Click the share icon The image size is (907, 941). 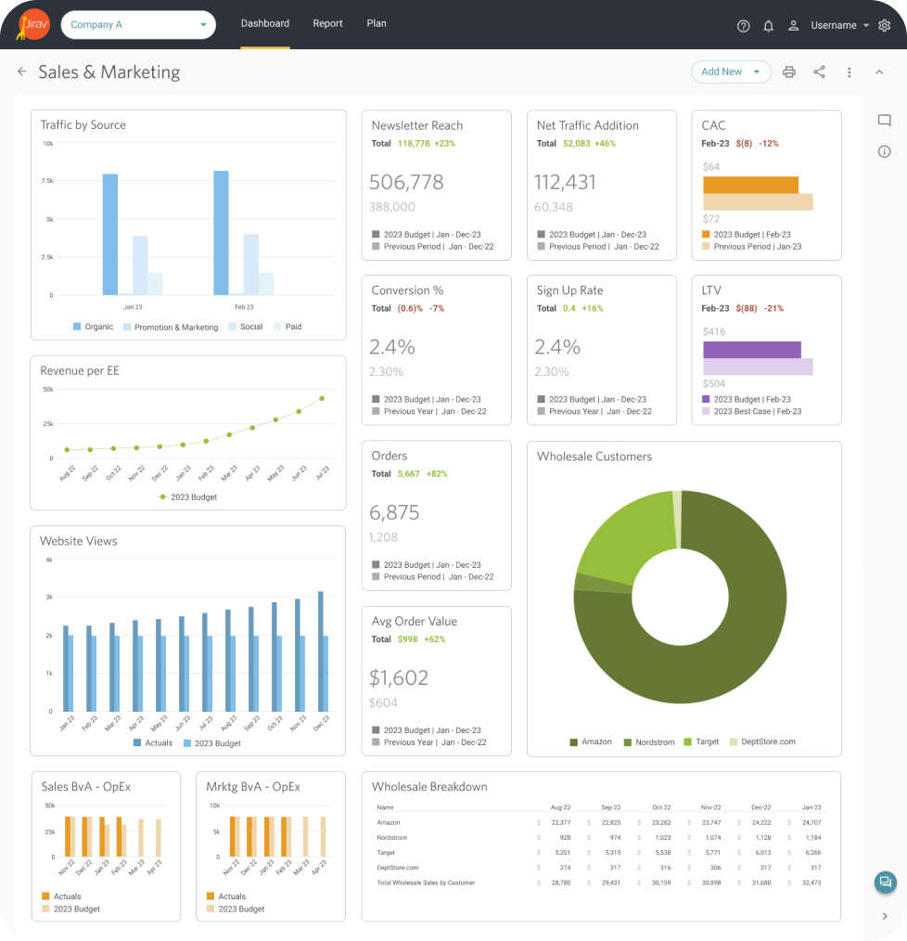(819, 72)
